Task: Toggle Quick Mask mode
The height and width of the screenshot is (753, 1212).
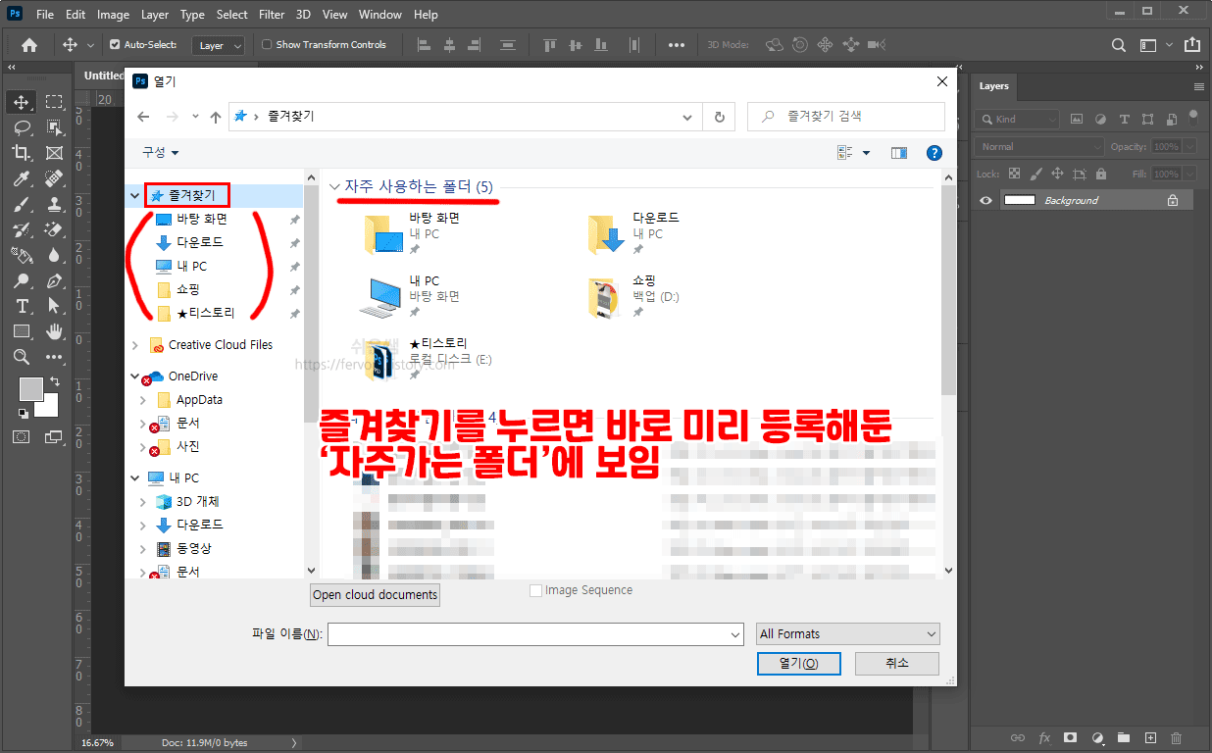Action: click(22, 436)
